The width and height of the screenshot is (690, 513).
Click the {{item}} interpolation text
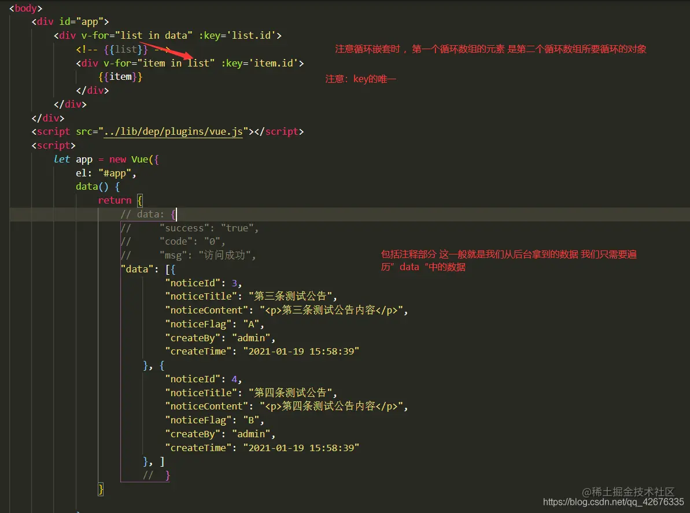(120, 76)
